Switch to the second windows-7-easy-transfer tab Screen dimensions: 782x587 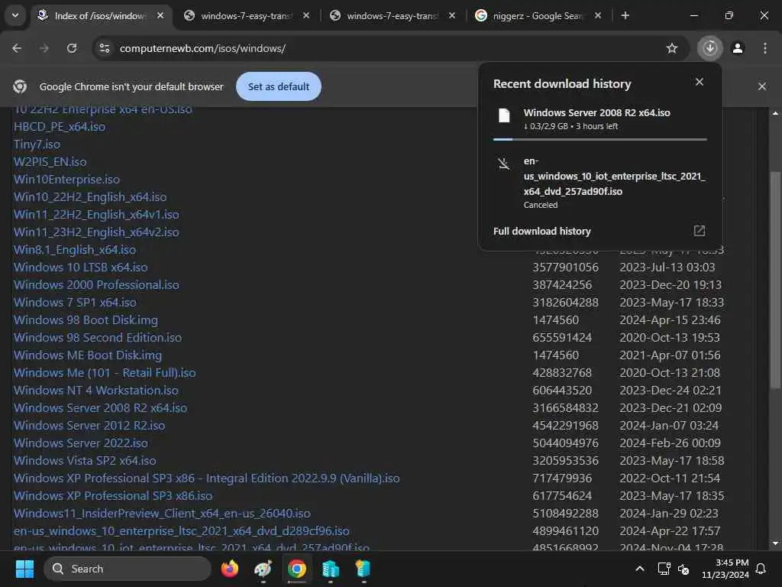(x=392, y=16)
